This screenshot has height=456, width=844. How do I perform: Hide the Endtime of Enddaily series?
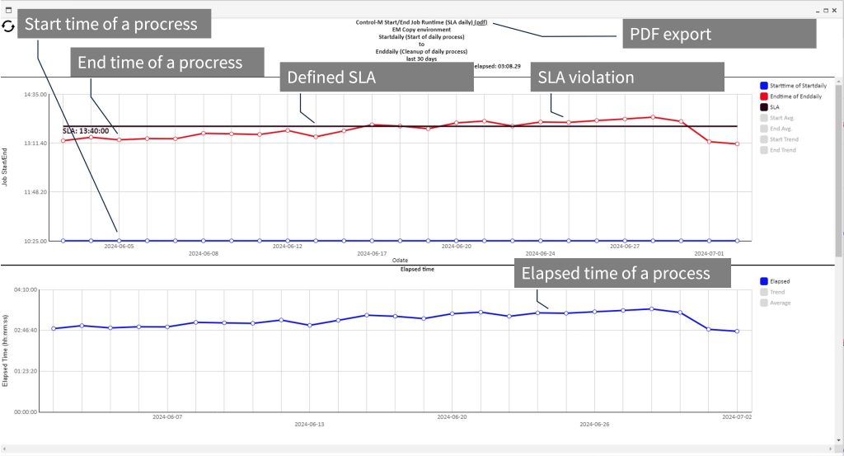coord(792,96)
